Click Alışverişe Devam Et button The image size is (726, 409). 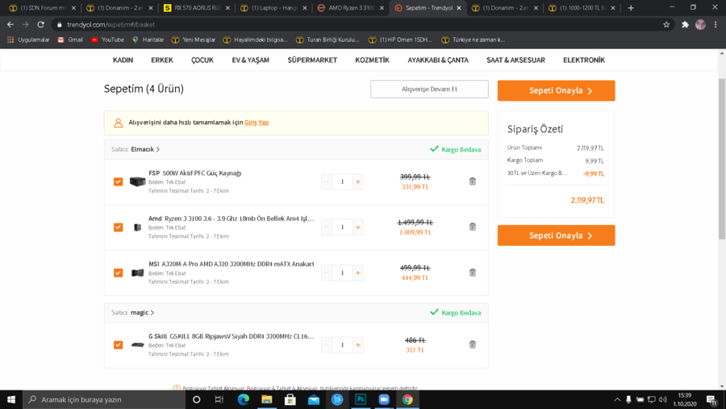[429, 89]
